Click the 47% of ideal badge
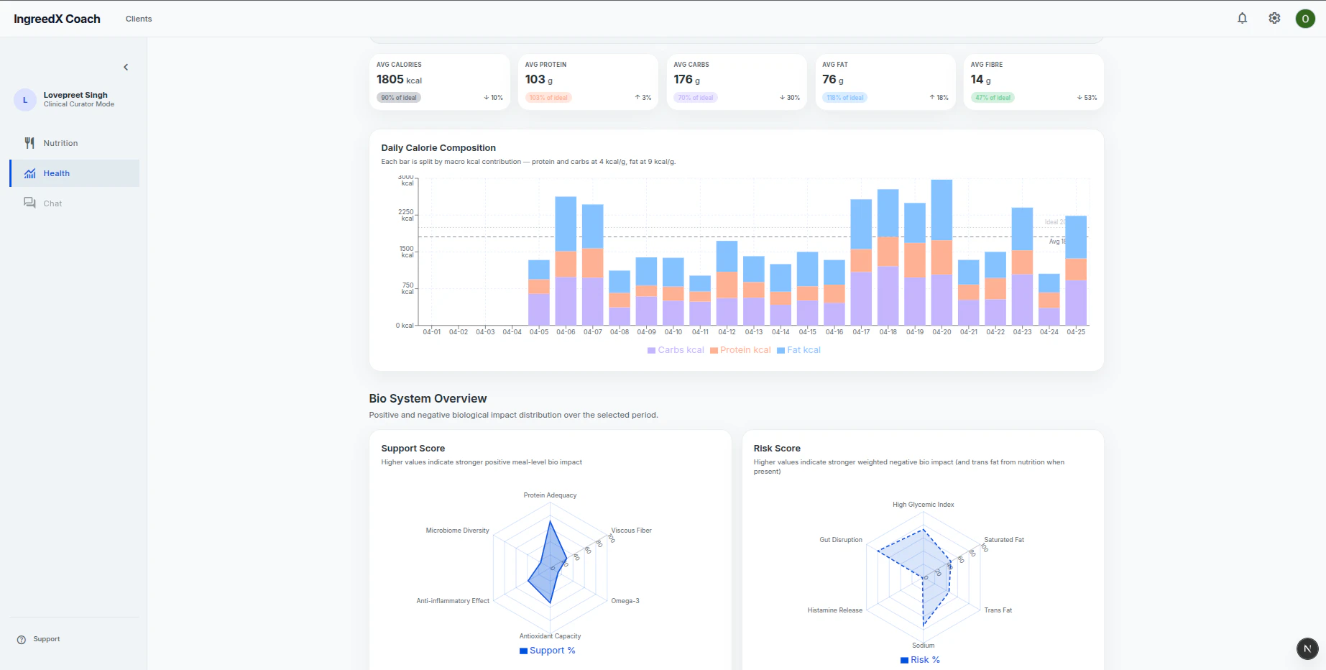Screen dimensions: 1326x670 (993, 98)
